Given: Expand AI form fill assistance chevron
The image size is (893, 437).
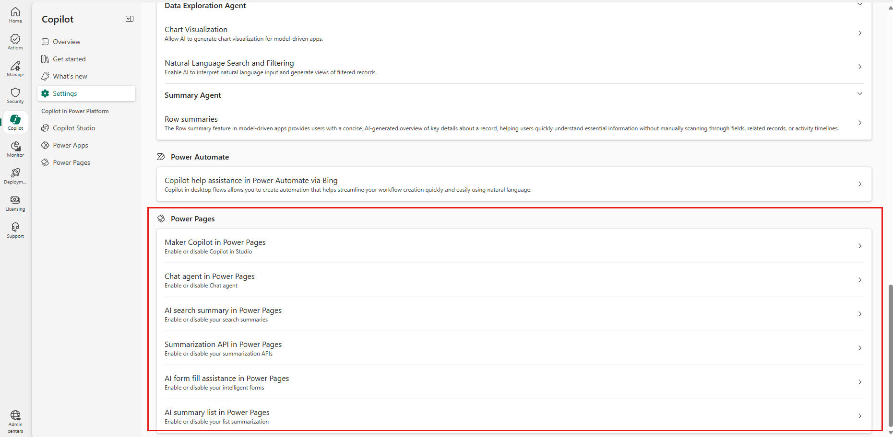Looking at the screenshot, I should click(860, 382).
